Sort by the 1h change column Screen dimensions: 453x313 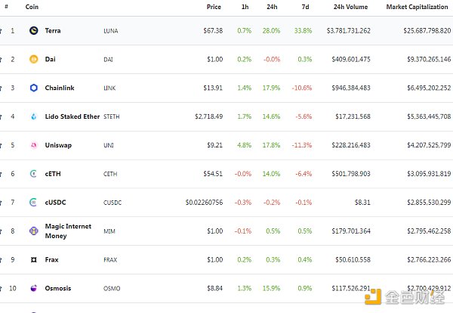(245, 7)
